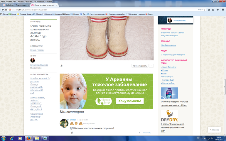Go to browser home page icon
The image size is (226, 141).
[x=218, y=10]
